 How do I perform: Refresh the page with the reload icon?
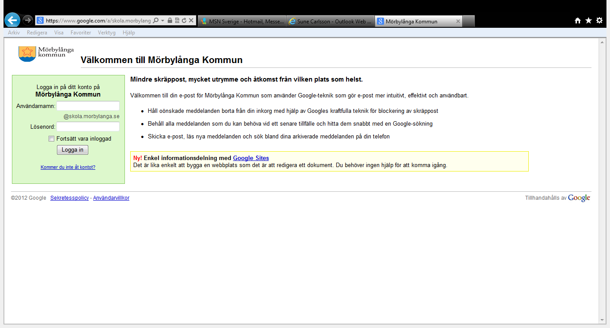pos(184,21)
